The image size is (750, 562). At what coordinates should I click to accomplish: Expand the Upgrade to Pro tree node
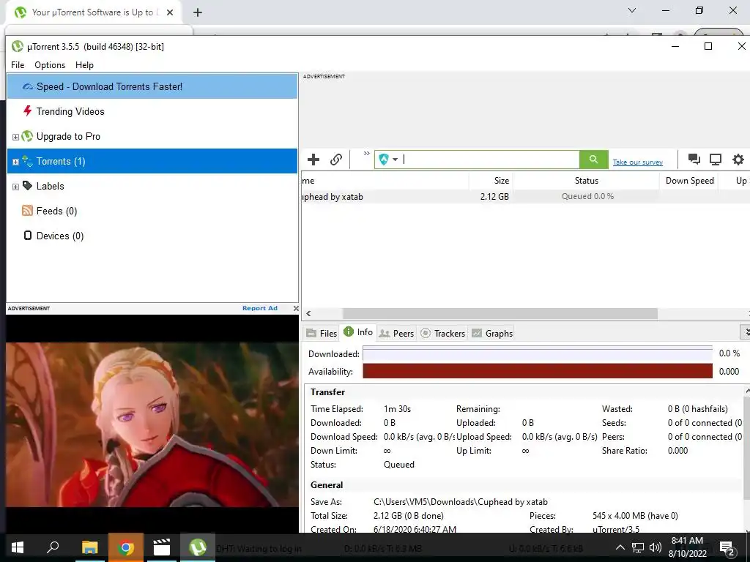15,137
